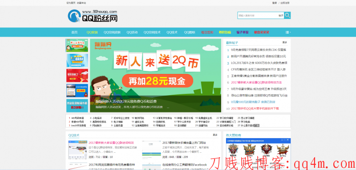Click the 伟大赞助商 sponsor heading
Screen dimensions: 356x170
tap(233, 135)
